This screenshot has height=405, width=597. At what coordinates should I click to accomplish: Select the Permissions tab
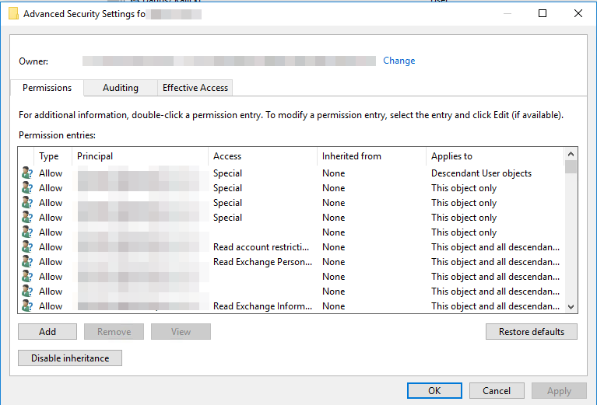click(47, 88)
